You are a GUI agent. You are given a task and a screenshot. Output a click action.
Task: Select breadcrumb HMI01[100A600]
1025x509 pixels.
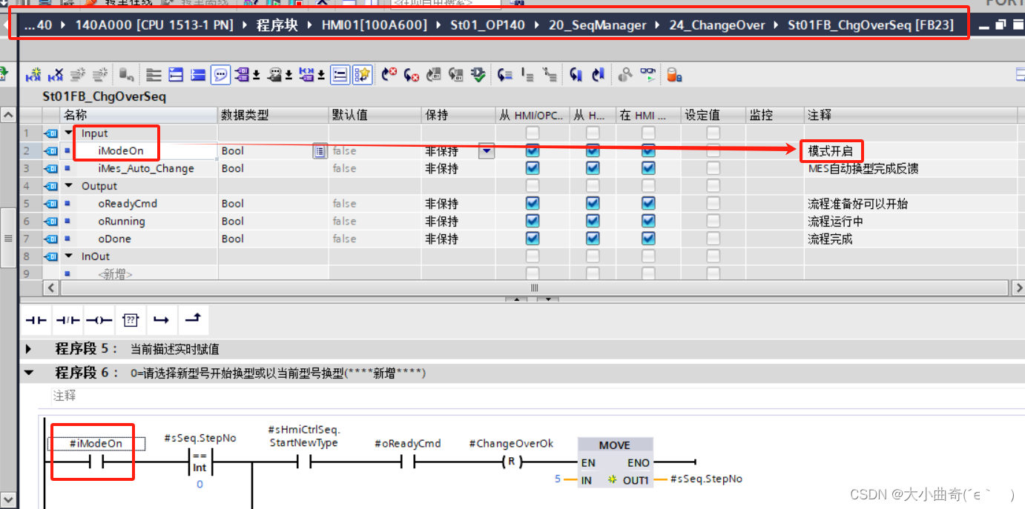[374, 25]
